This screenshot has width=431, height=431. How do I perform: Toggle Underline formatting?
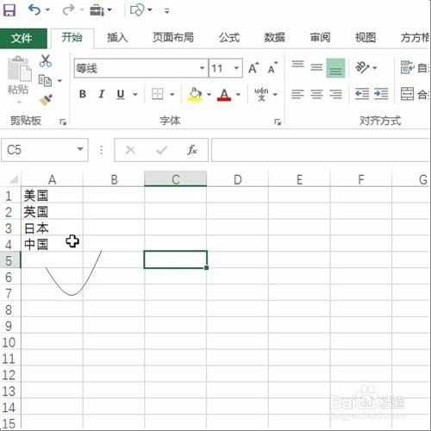[x=121, y=94]
